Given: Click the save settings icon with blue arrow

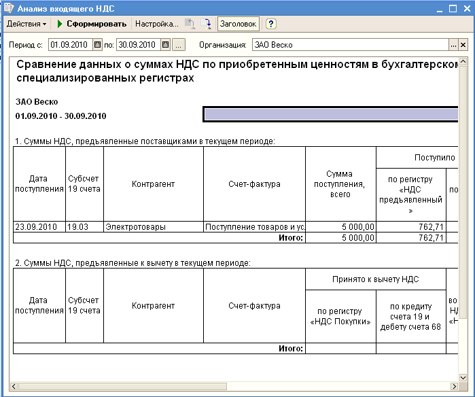Looking at the screenshot, I should pyautogui.click(x=206, y=24).
